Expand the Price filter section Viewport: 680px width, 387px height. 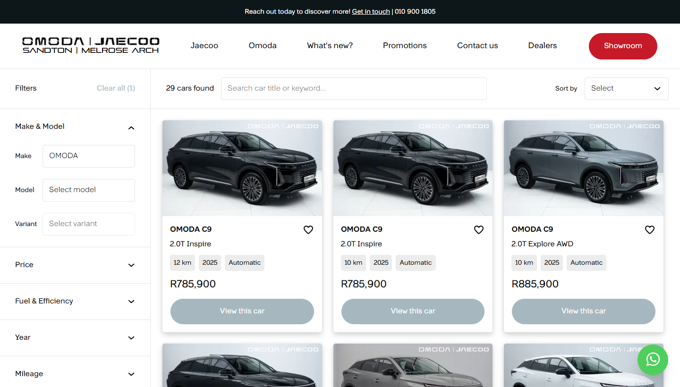click(131, 265)
